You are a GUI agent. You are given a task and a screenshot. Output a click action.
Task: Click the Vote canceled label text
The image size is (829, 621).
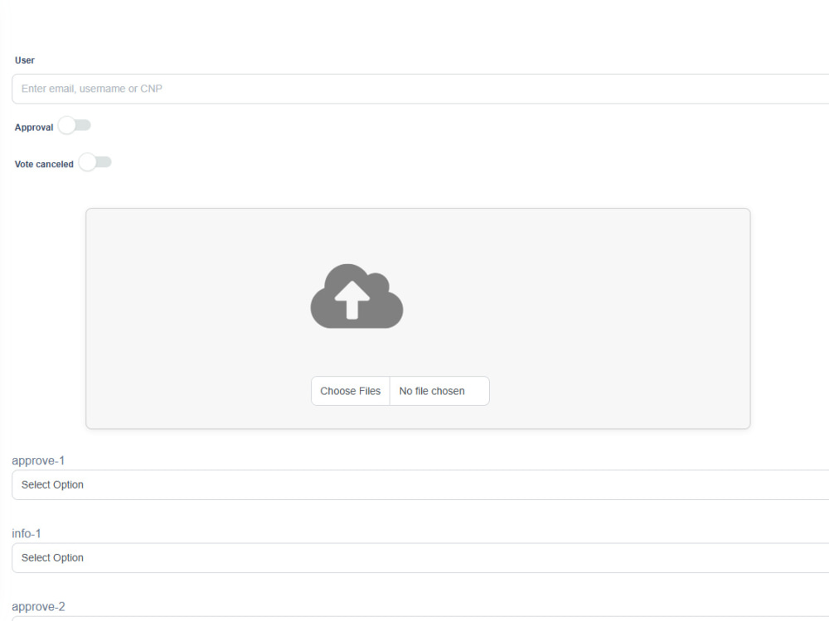pos(44,164)
